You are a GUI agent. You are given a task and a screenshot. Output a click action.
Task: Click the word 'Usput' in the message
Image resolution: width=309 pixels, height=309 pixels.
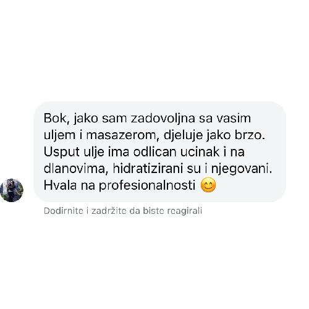point(62,152)
